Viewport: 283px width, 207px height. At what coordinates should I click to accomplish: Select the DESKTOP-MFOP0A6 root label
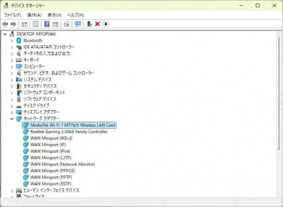coord(36,34)
